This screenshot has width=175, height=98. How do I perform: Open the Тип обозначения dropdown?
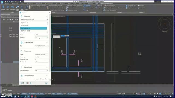pos(42,71)
